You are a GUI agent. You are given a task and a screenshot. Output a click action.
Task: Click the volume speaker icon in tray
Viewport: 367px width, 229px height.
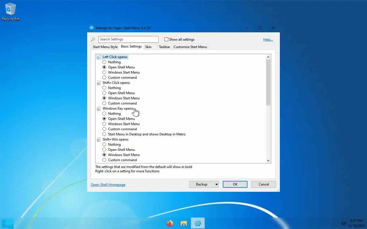pyautogui.click(x=343, y=223)
